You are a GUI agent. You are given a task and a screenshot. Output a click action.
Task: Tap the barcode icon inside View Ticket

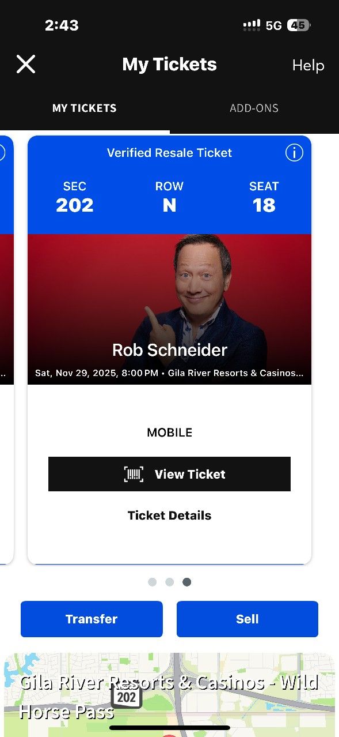133,473
